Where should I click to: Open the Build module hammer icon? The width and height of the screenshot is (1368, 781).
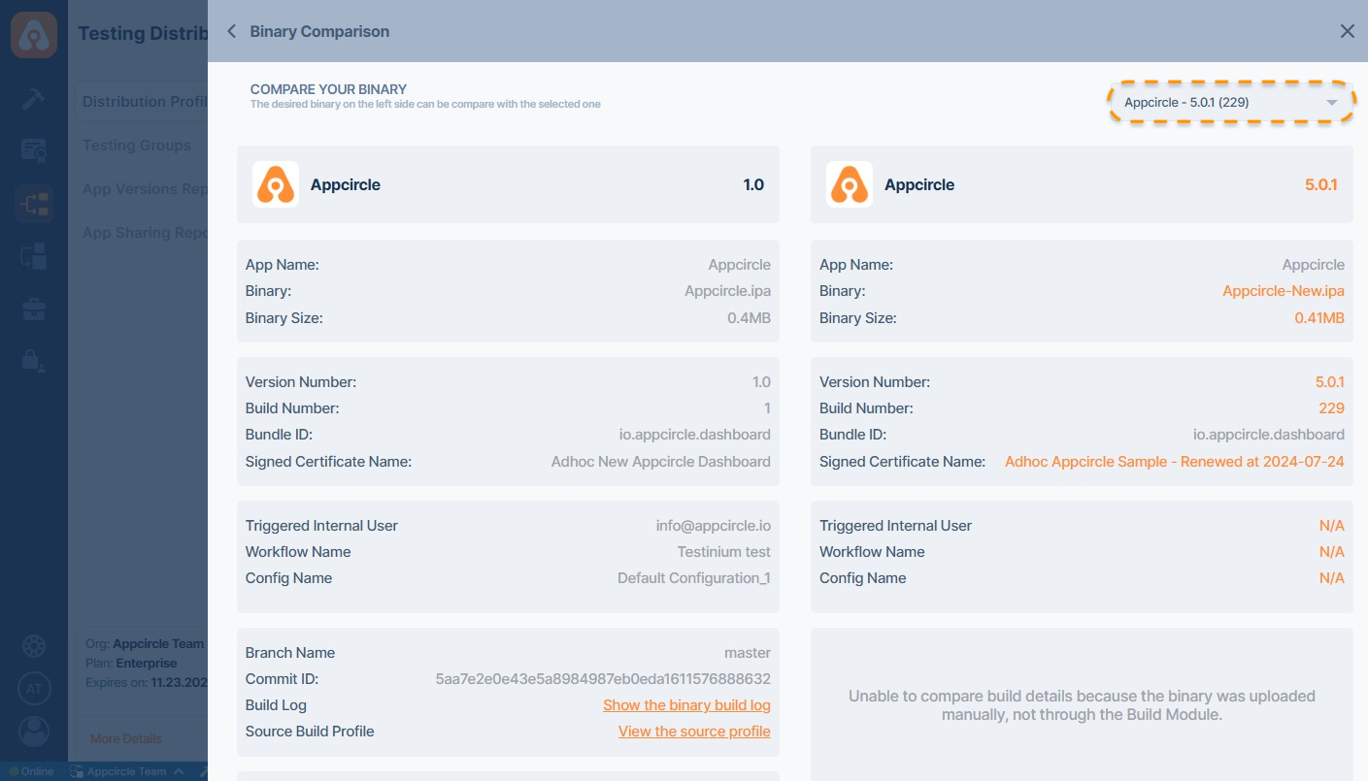34,99
